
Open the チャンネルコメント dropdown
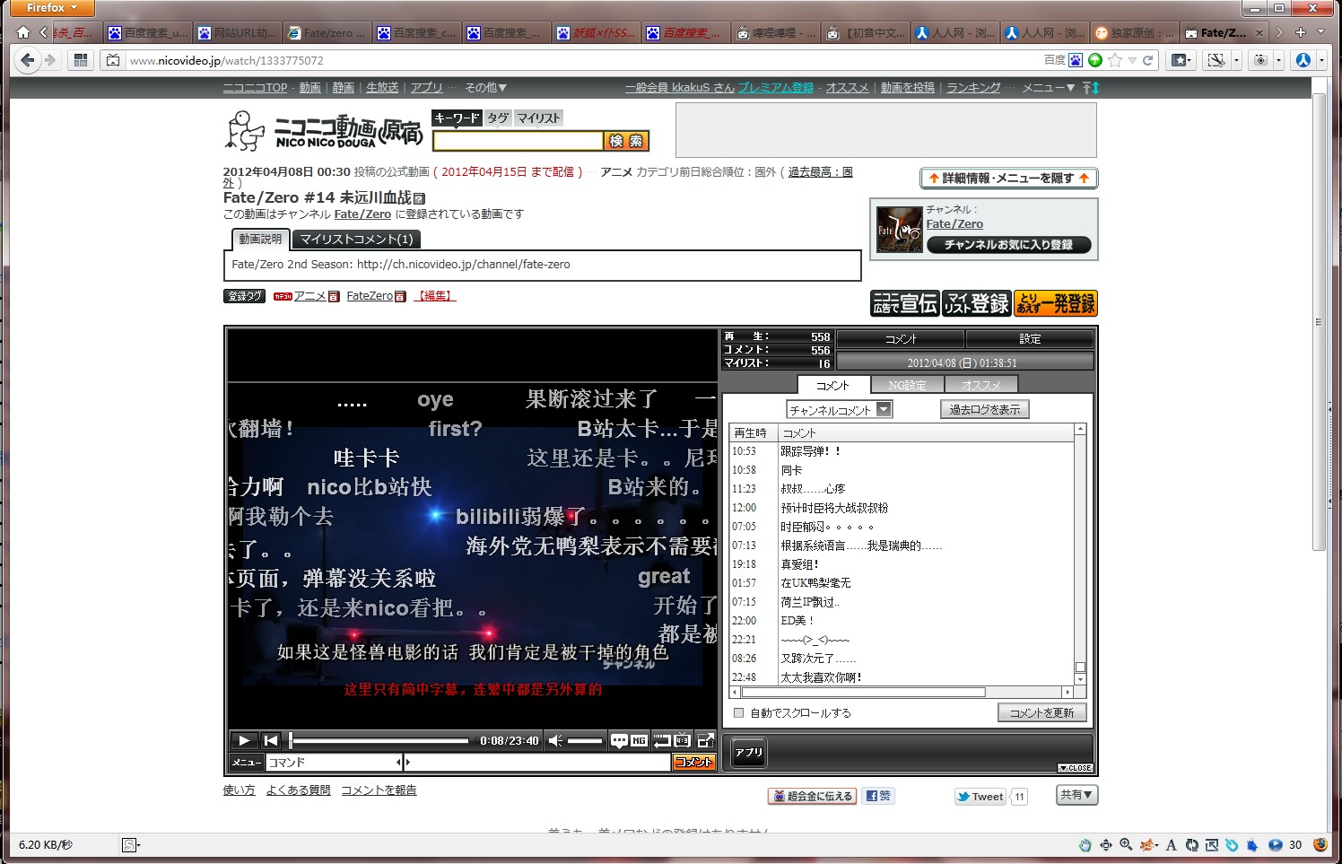coord(839,410)
